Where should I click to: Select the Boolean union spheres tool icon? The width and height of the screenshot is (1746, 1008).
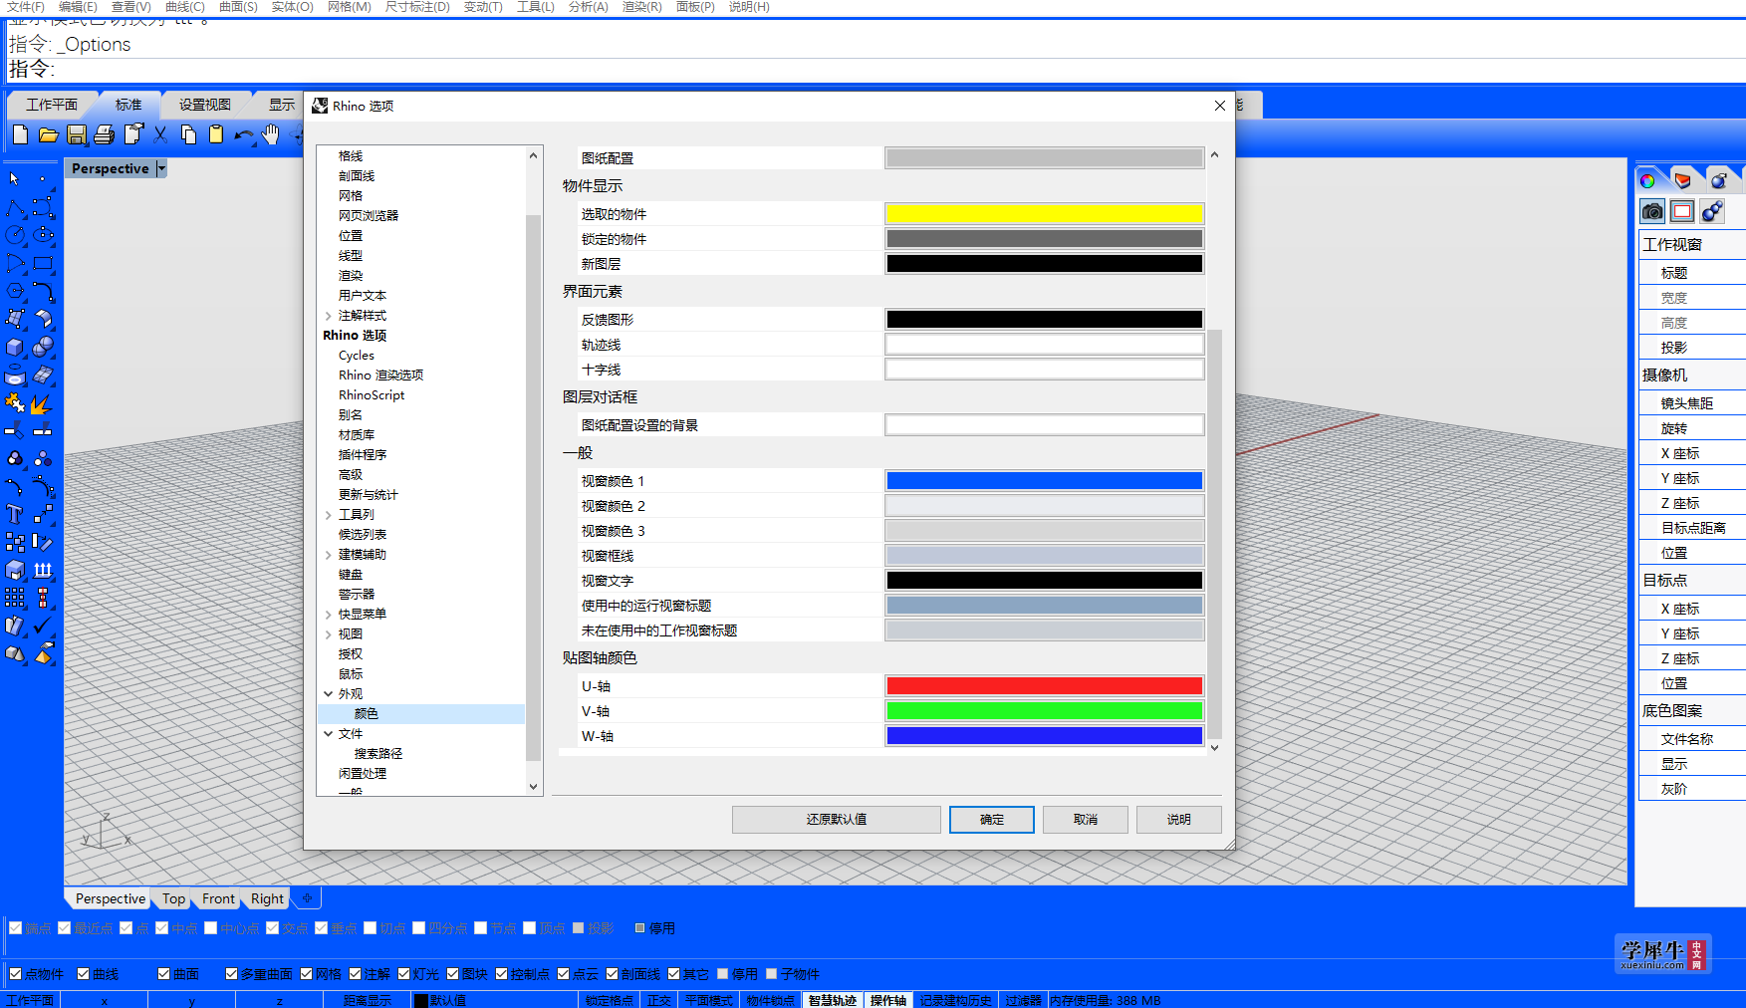click(x=43, y=347)
